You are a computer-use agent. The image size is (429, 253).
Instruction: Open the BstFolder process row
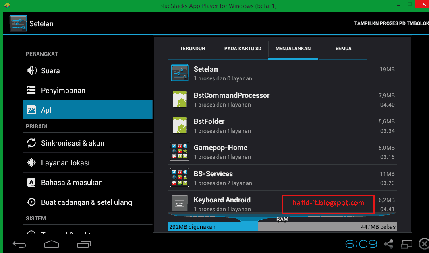[x=282, y=125]
